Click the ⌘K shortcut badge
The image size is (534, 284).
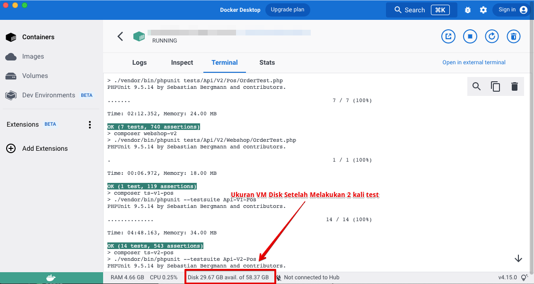point(440,10)
